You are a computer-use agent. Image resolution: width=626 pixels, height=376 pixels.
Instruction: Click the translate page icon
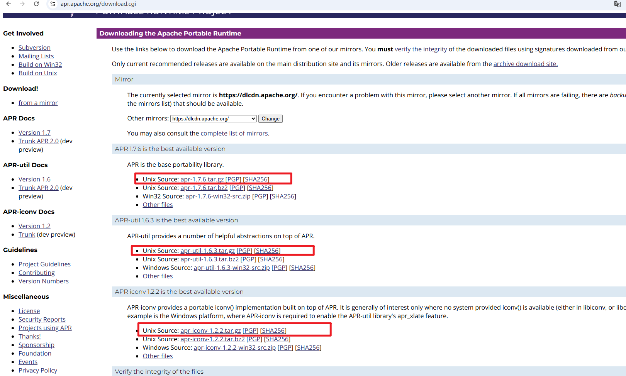617,4
